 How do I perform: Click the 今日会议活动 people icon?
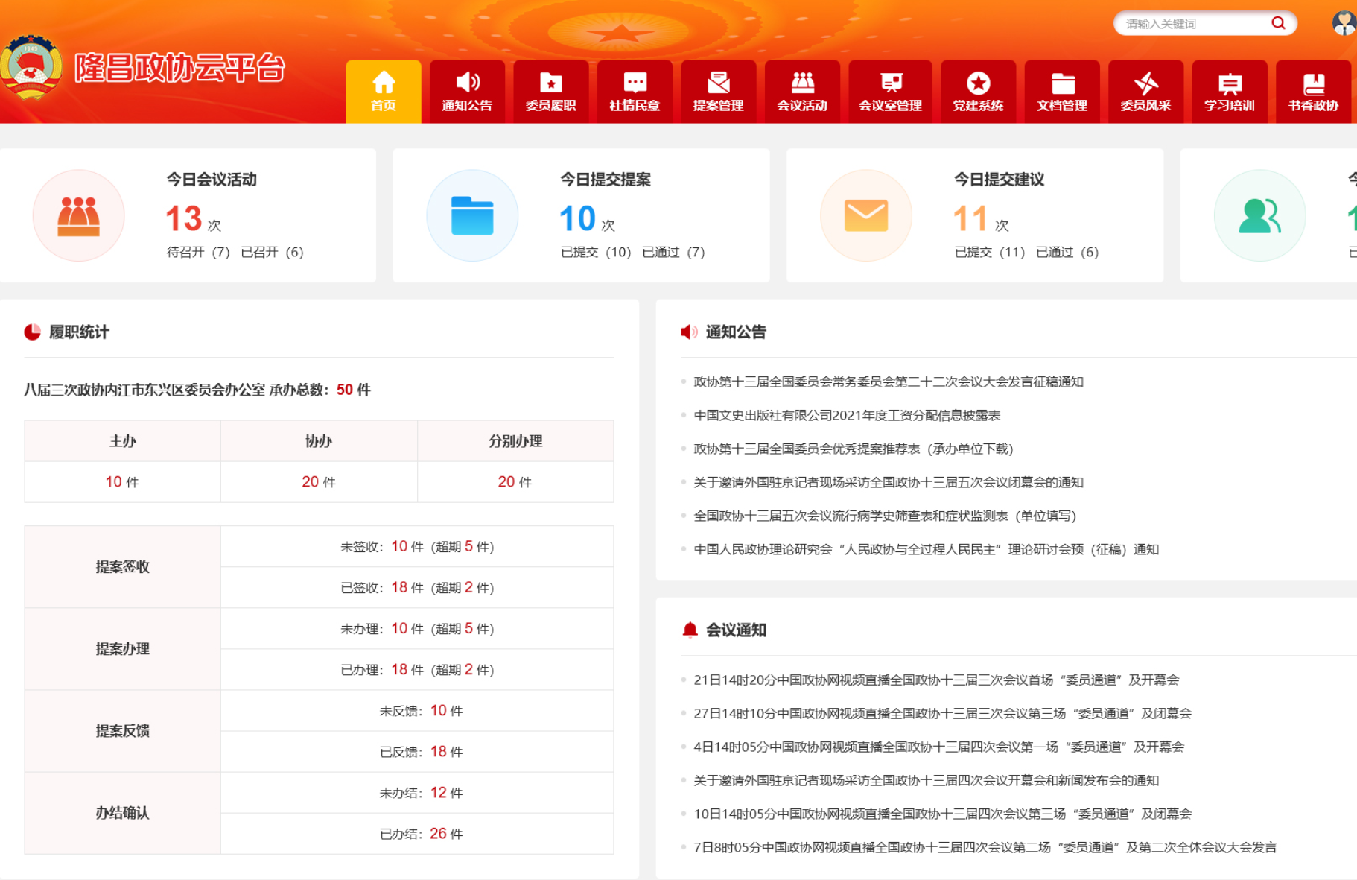click(x=78, y=215)
